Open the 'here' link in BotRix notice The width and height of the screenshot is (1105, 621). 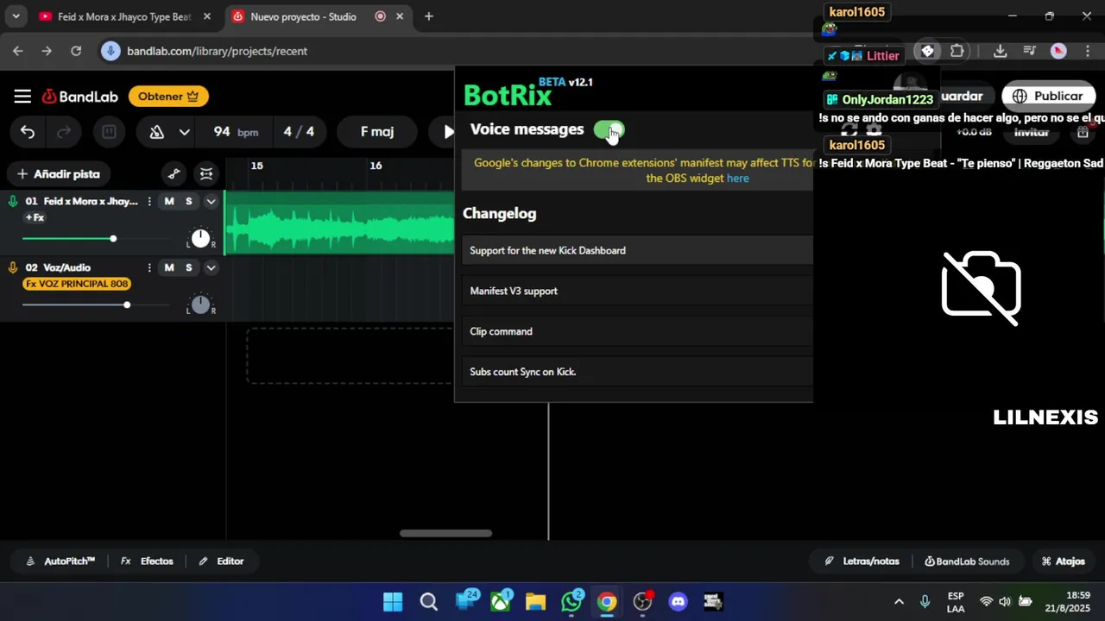pyautogui.click(x=737, y=179)
